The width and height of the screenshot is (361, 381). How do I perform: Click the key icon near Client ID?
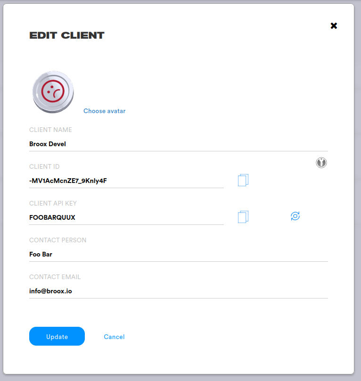[321, 163]
